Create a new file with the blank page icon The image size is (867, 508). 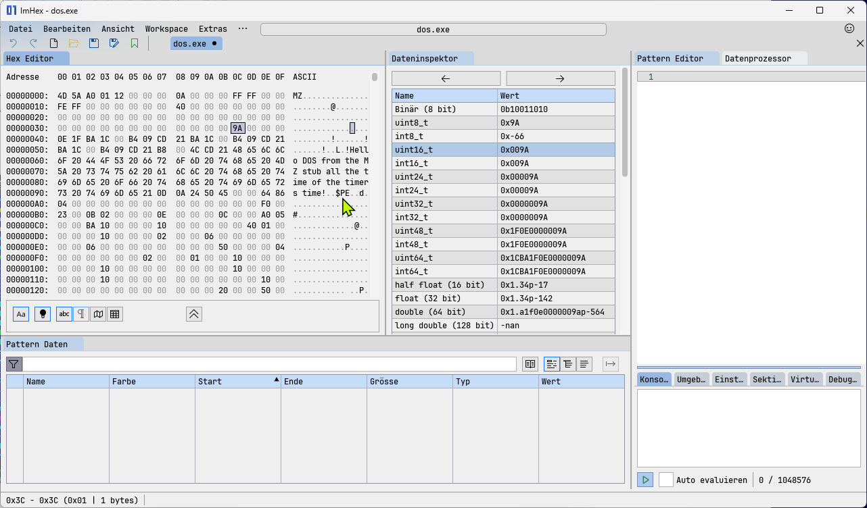pos(53,43)
